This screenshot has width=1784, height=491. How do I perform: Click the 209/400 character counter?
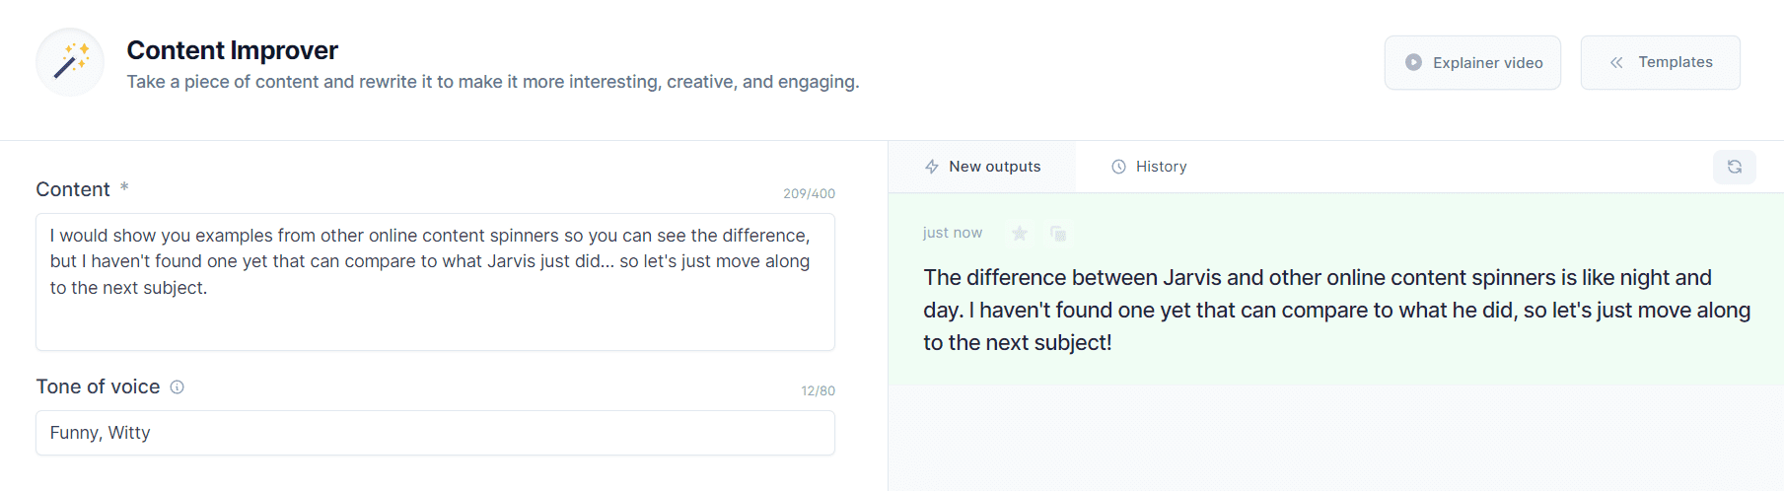[809, 193]
